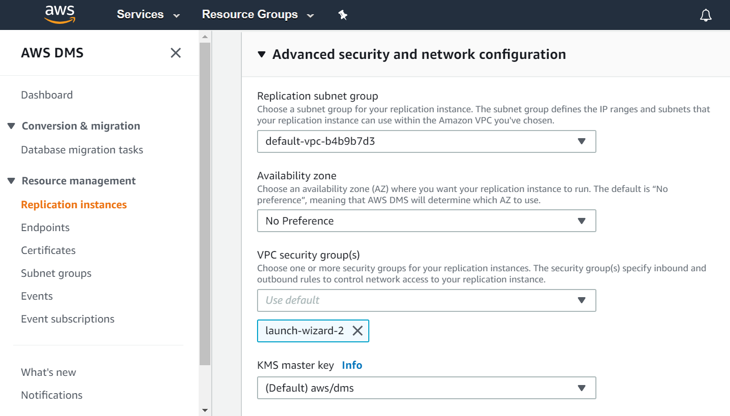Open the Resource Groups menu

[x=258, y=15]
